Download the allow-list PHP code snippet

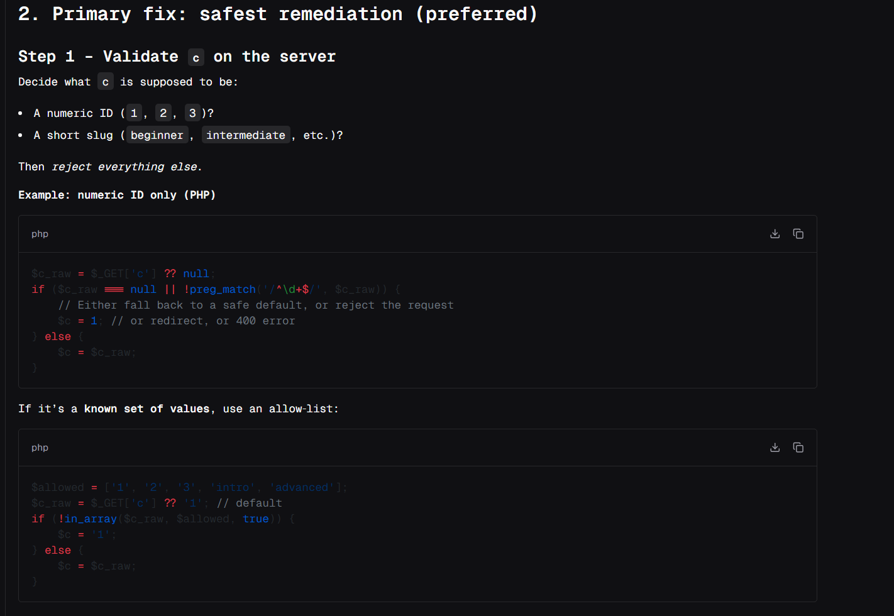pyautogui.click(x=775, y=448)
